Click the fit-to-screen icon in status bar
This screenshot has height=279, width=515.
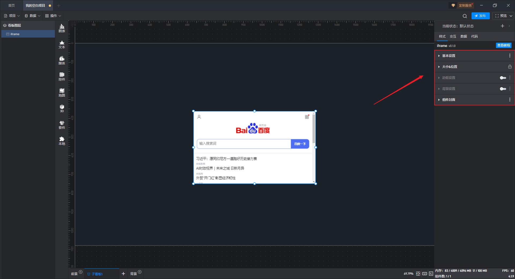[418, 274]
